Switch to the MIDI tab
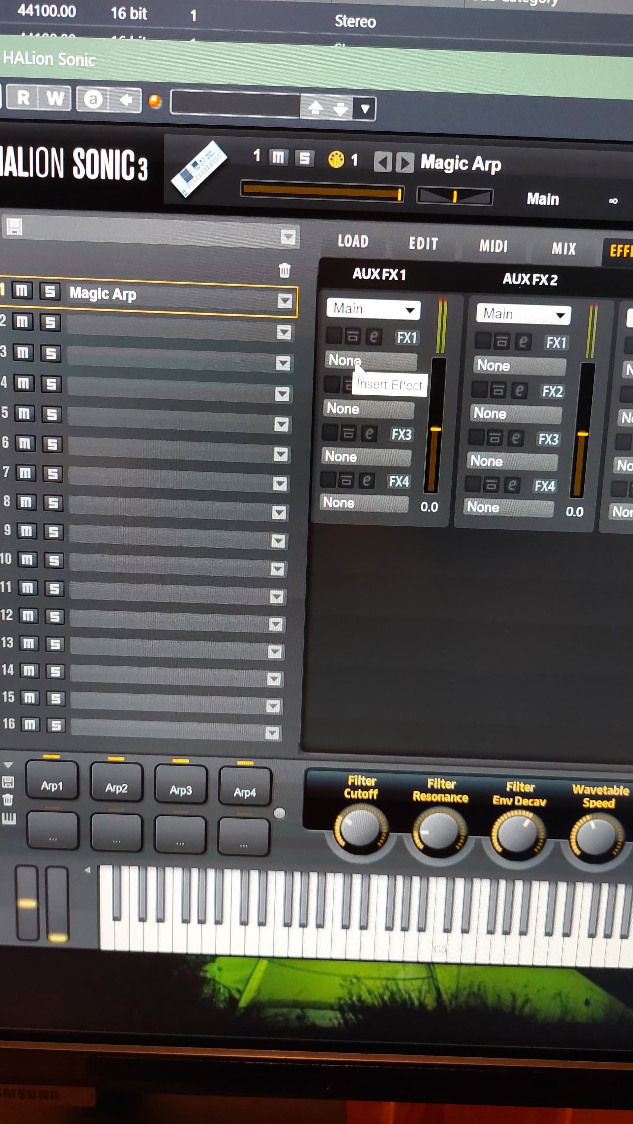Viewport: 633px width, 1124px height. [x=494, y=247]
